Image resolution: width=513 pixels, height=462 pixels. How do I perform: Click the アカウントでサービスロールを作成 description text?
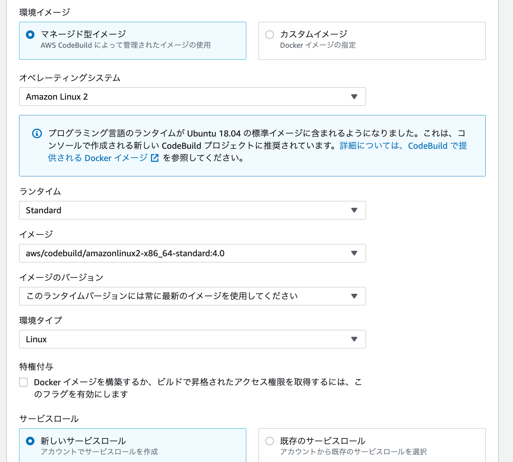(x=99, y=452)
